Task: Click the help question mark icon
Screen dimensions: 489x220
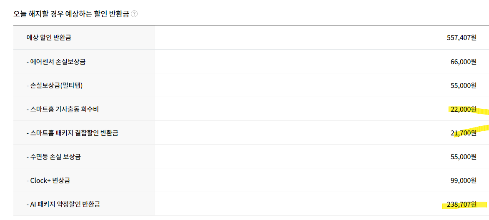Action: (134, 14)
